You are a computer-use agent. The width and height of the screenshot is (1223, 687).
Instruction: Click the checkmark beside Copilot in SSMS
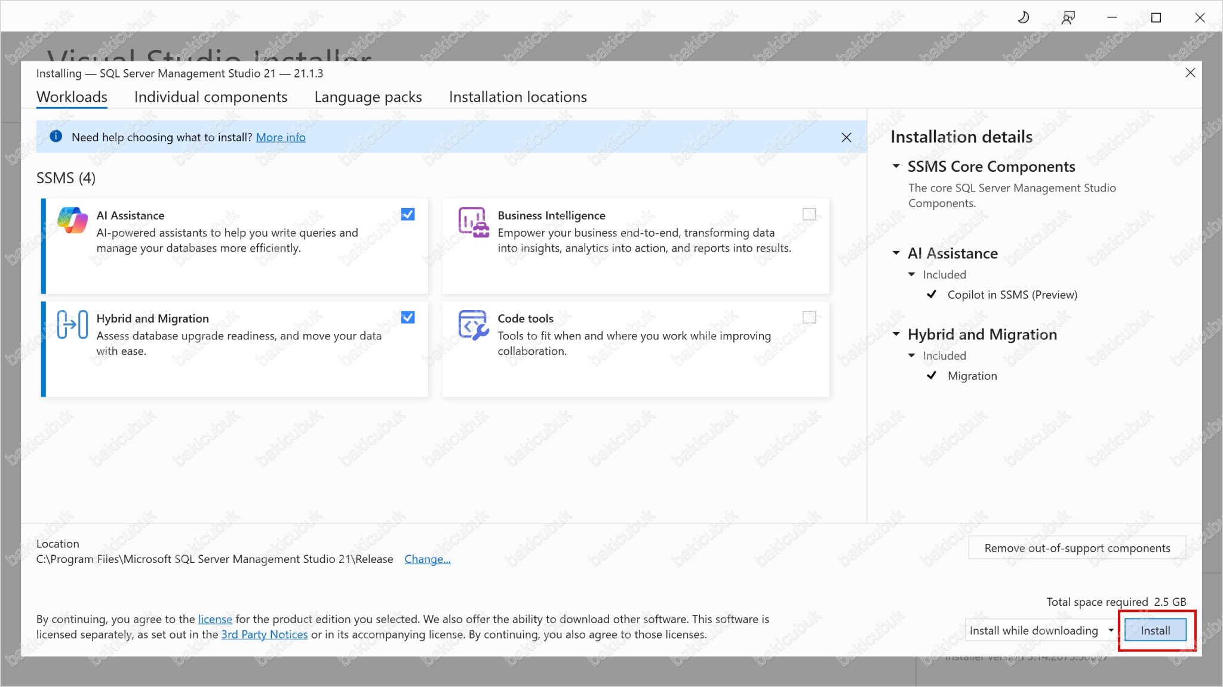point(932,294)
